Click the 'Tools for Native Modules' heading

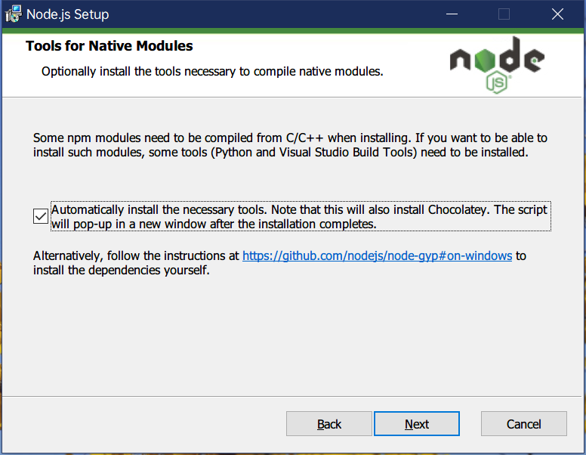pyautogui.click(x=109, y=46)
